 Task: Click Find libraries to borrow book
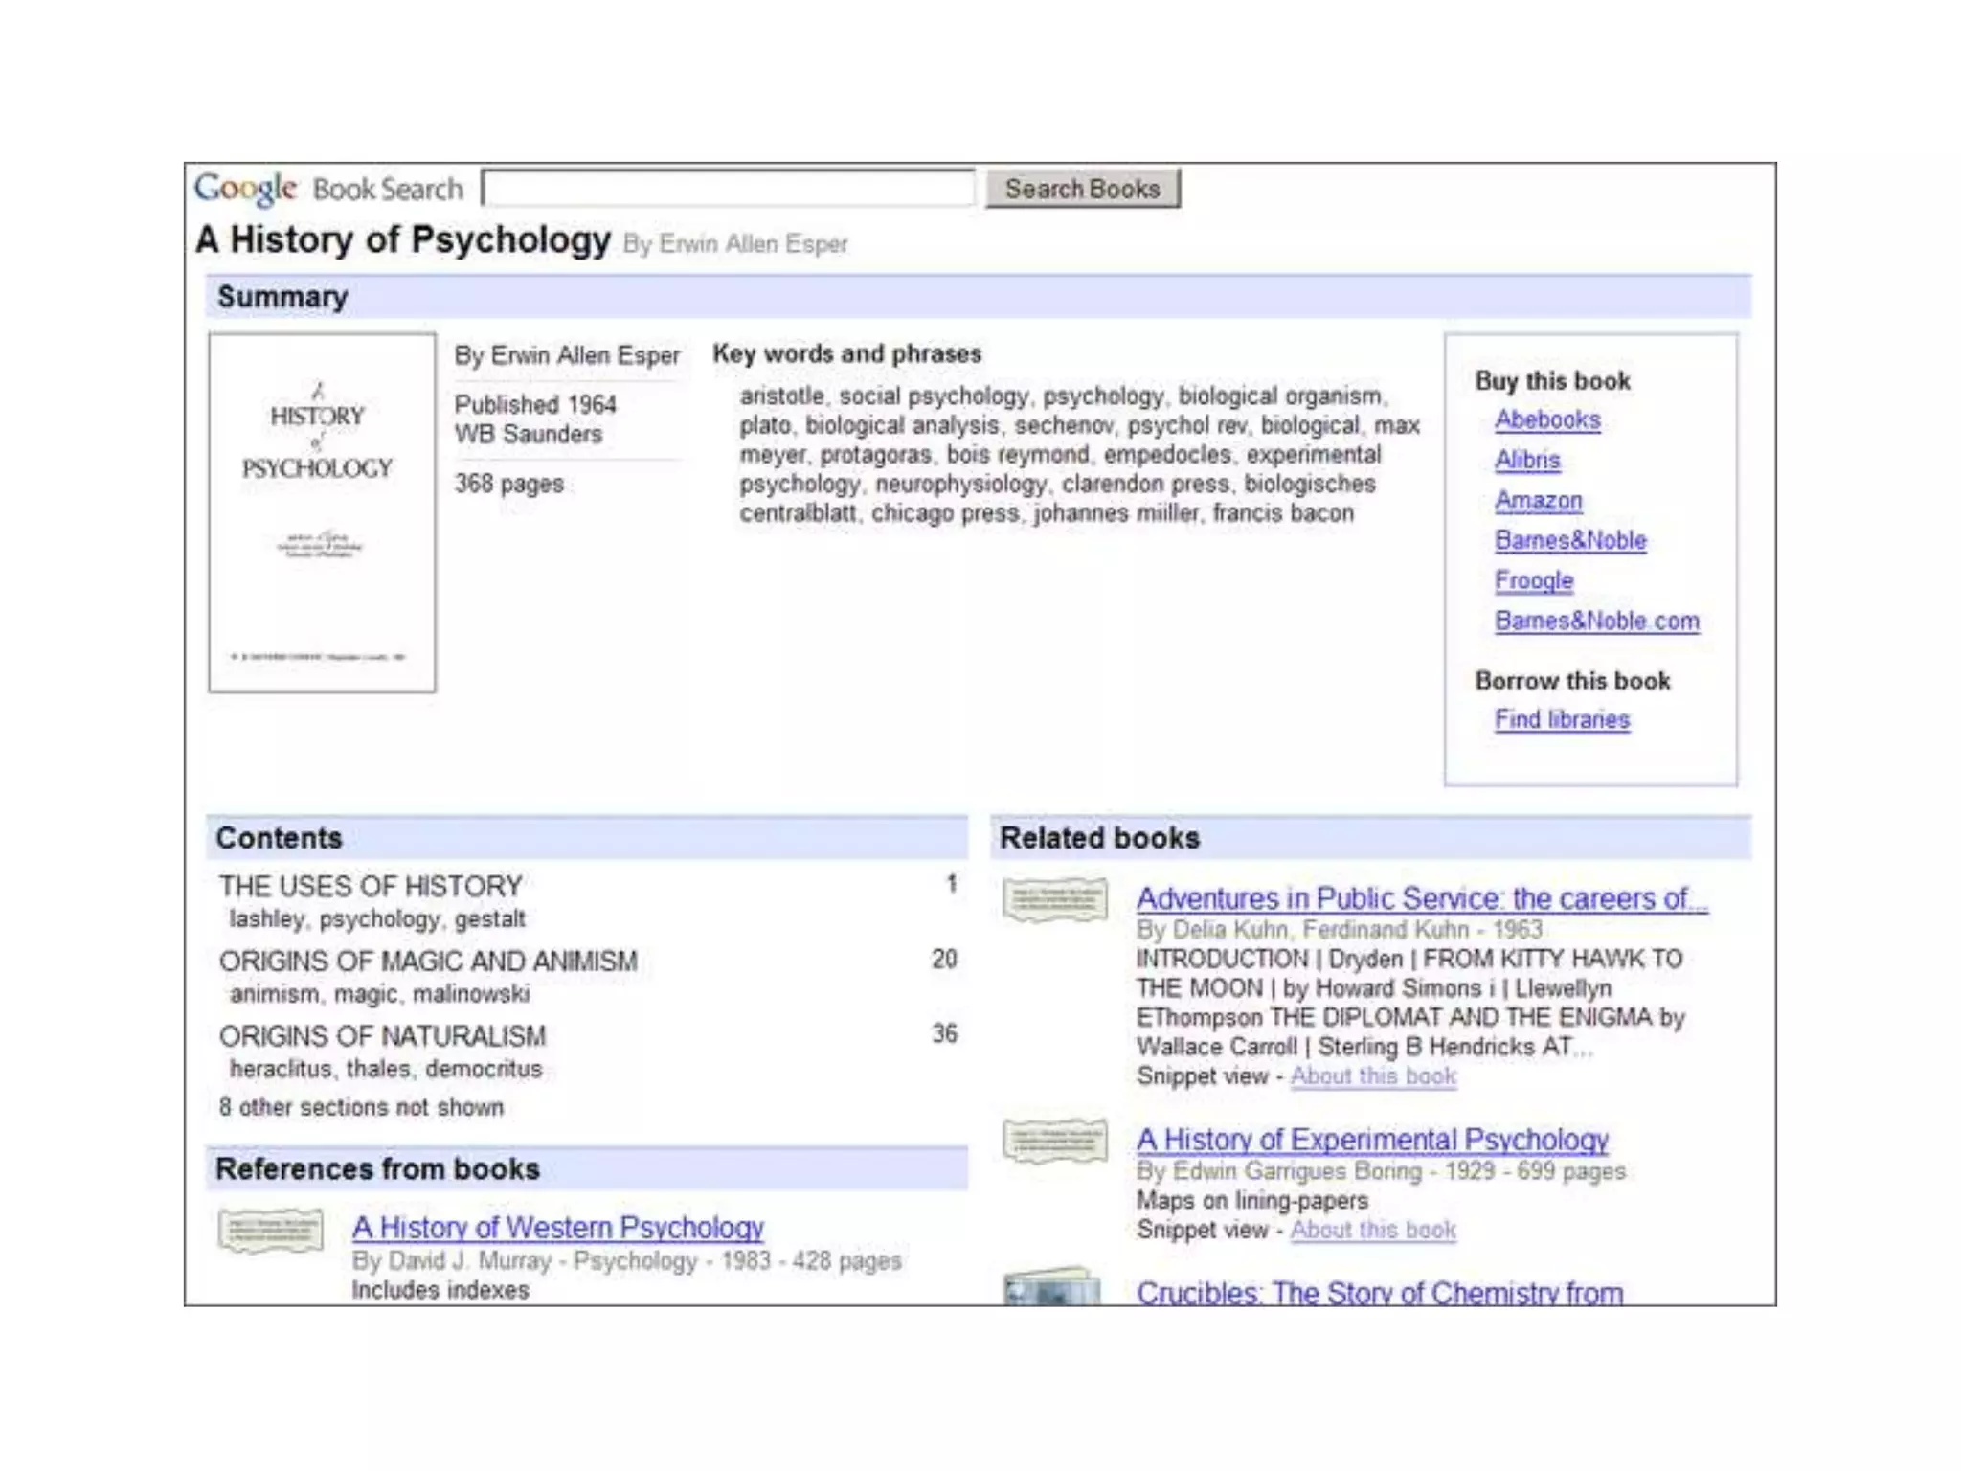tap(1561, 719)
